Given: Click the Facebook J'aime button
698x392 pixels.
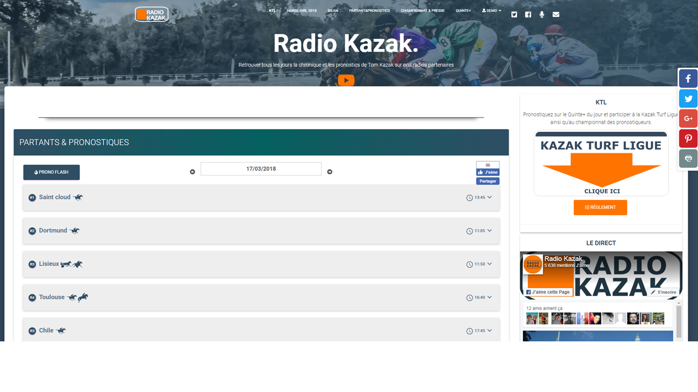Looking at the screenshot, I should tap(488, 172).
